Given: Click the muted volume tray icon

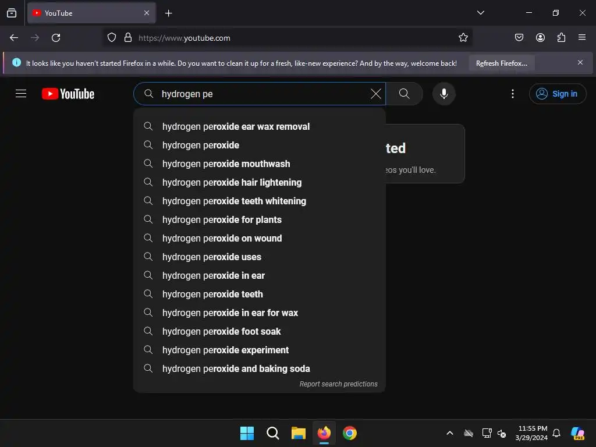Looking at the screenshot, I should coord(502,433).
